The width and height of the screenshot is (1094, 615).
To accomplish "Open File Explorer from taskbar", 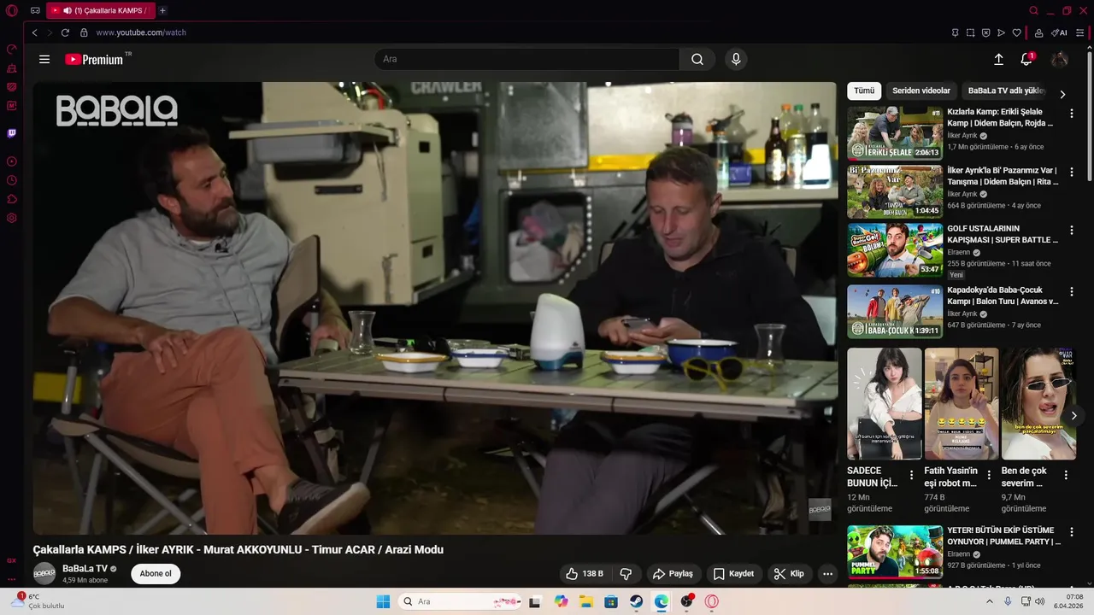I will tap(586, 601).
